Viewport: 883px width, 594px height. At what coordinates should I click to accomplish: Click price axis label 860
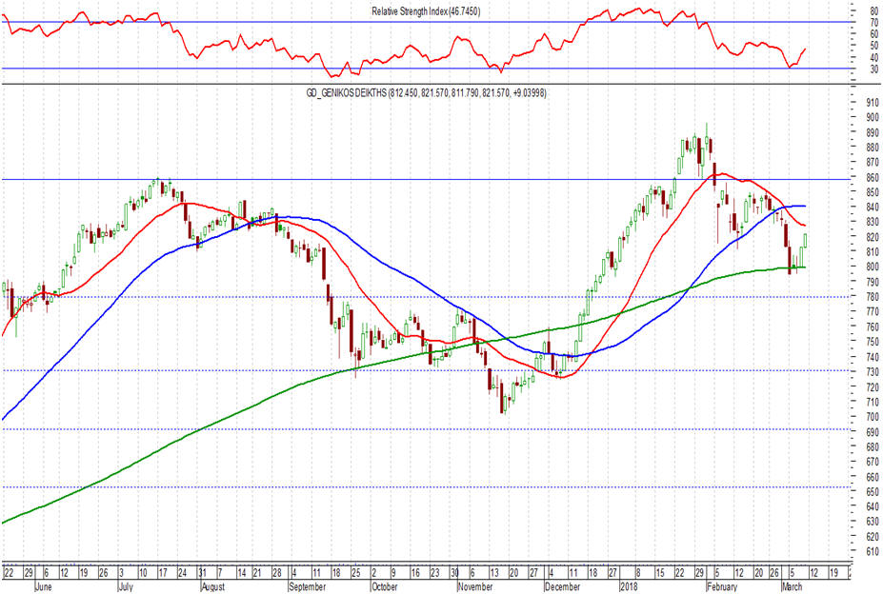873,177
